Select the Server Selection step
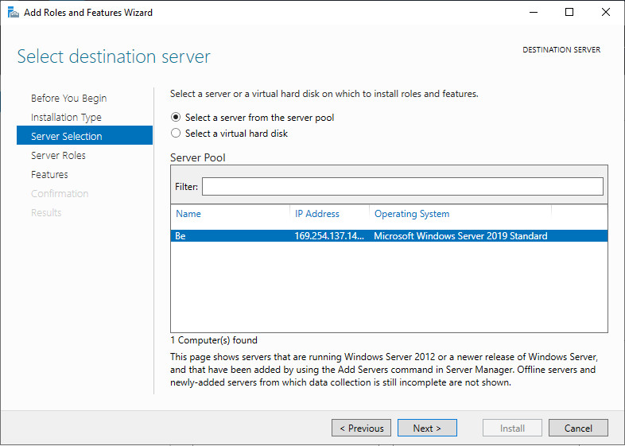The width and height of the screenshot is (625, 446). (x=67, y=137)
